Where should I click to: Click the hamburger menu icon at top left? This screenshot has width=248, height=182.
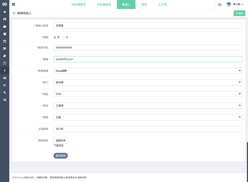pos(13,5)
